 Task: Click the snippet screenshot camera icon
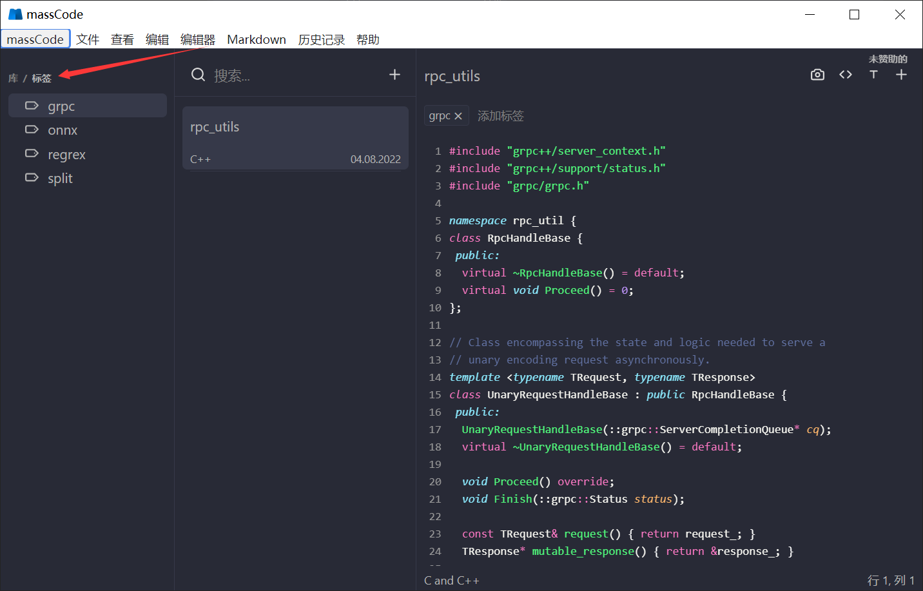click(x=817, y=75)
